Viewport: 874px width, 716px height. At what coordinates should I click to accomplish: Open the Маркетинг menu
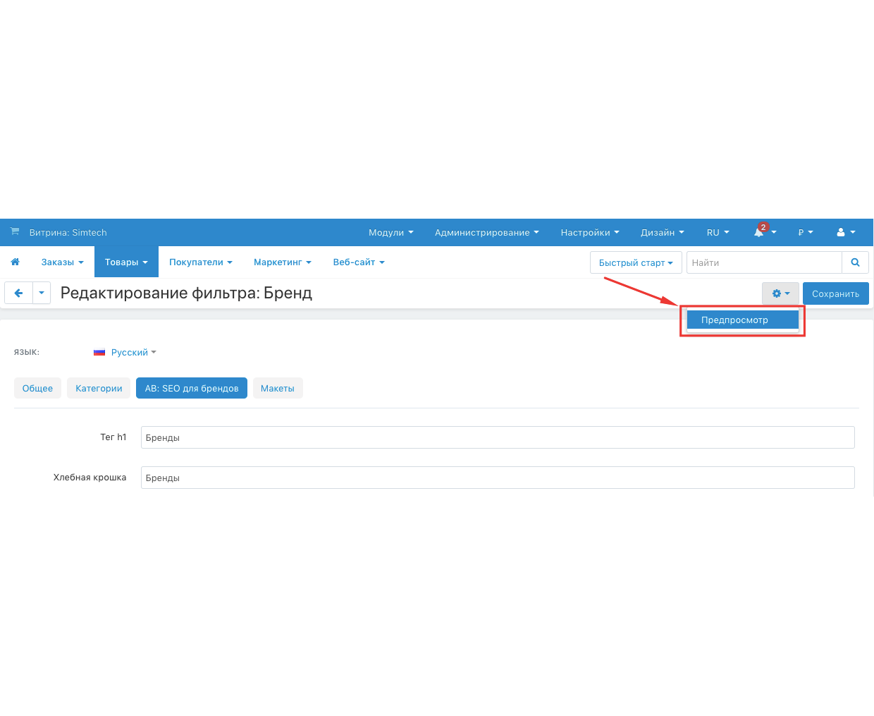[282, 262]
